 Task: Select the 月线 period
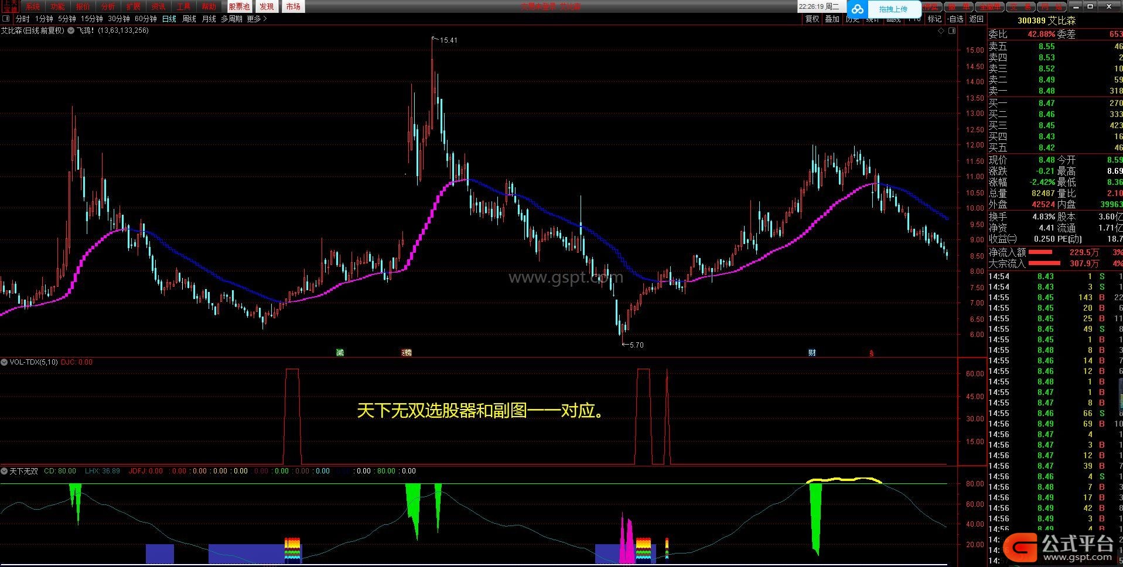(x=209, y=19)
